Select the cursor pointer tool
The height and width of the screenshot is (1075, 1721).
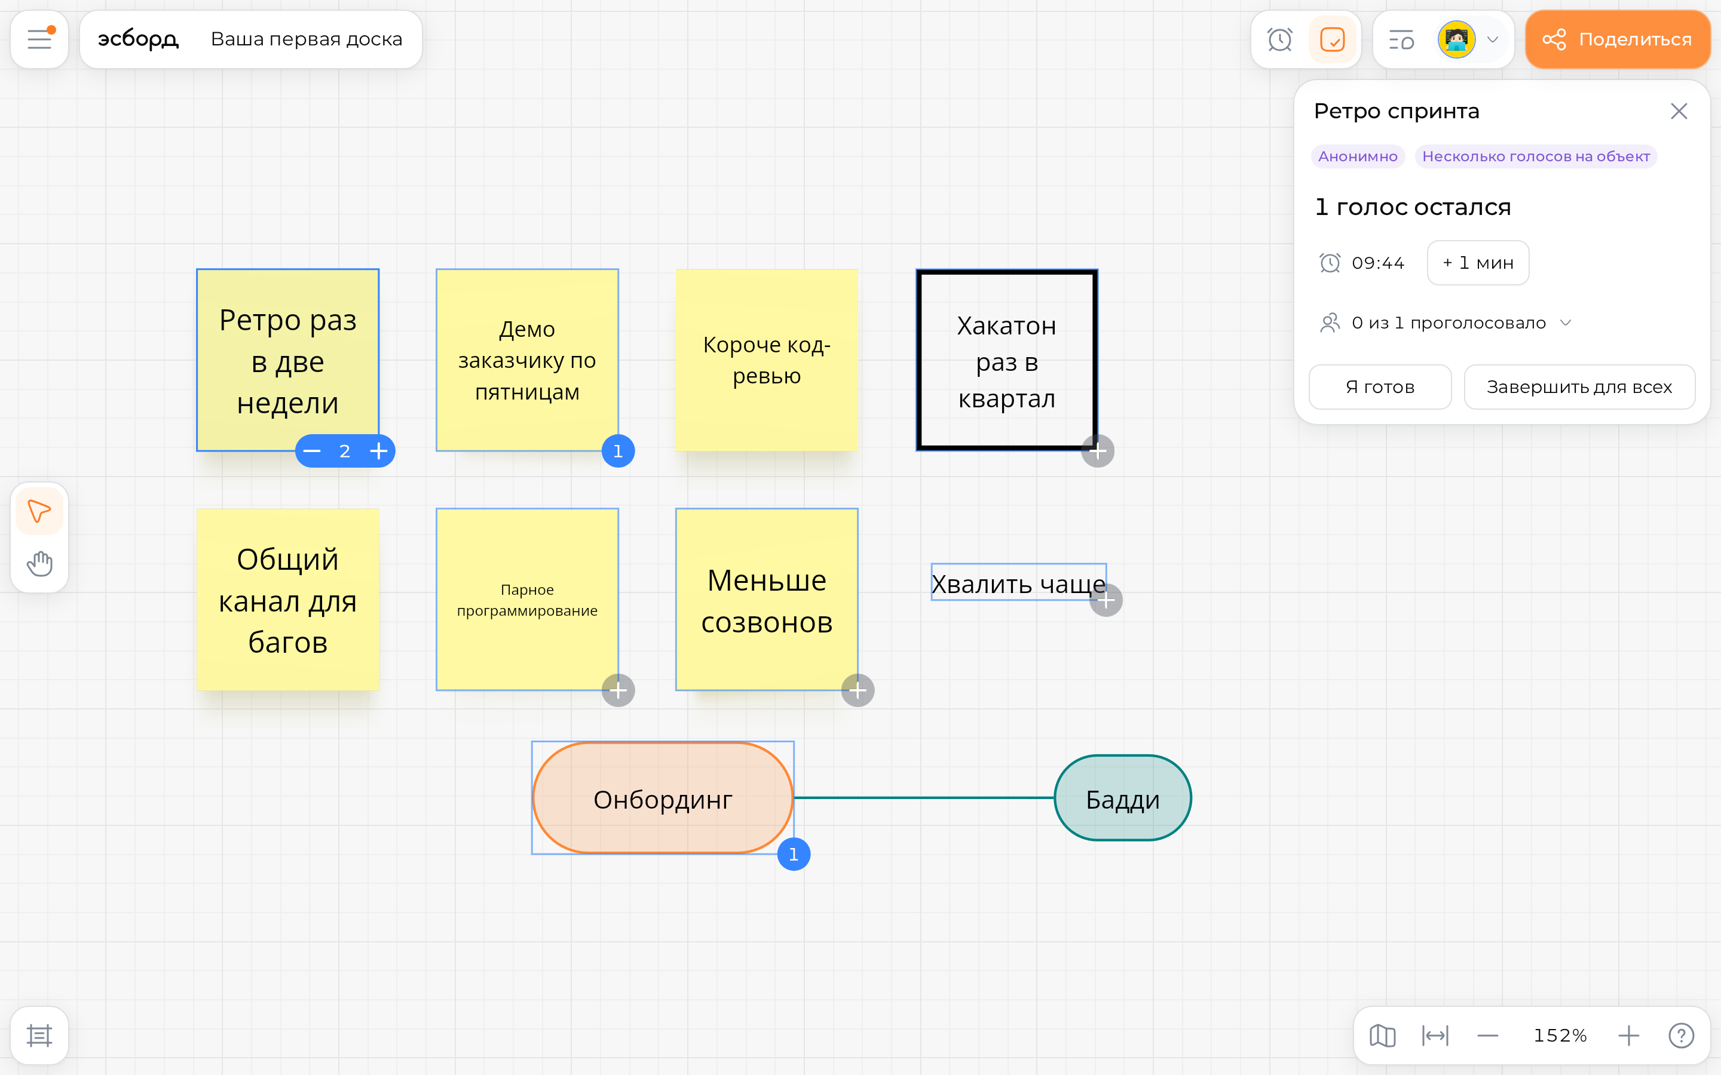[x=39, y=511]
